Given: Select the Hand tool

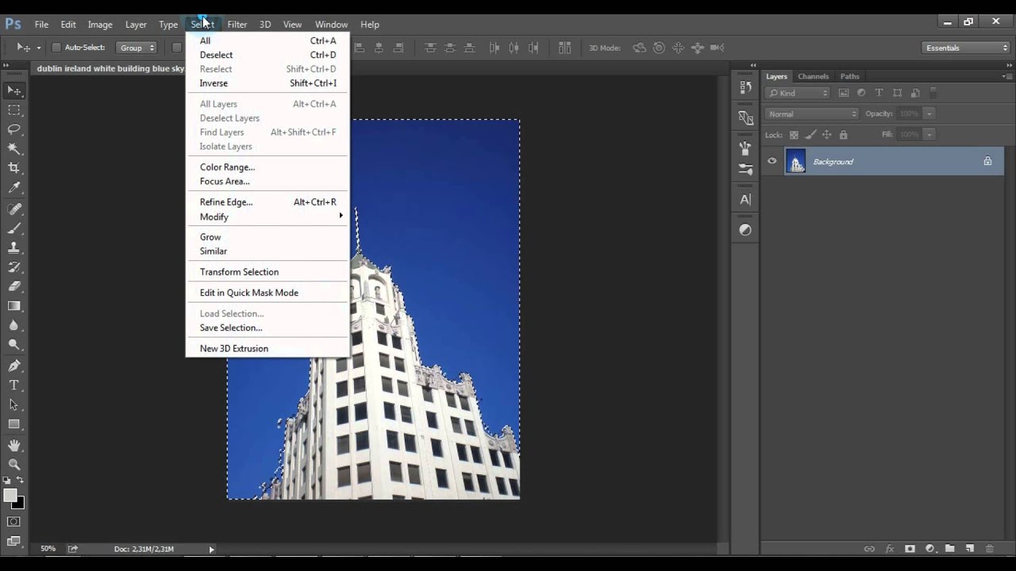Looking at the screenshot, I should 14,446.
